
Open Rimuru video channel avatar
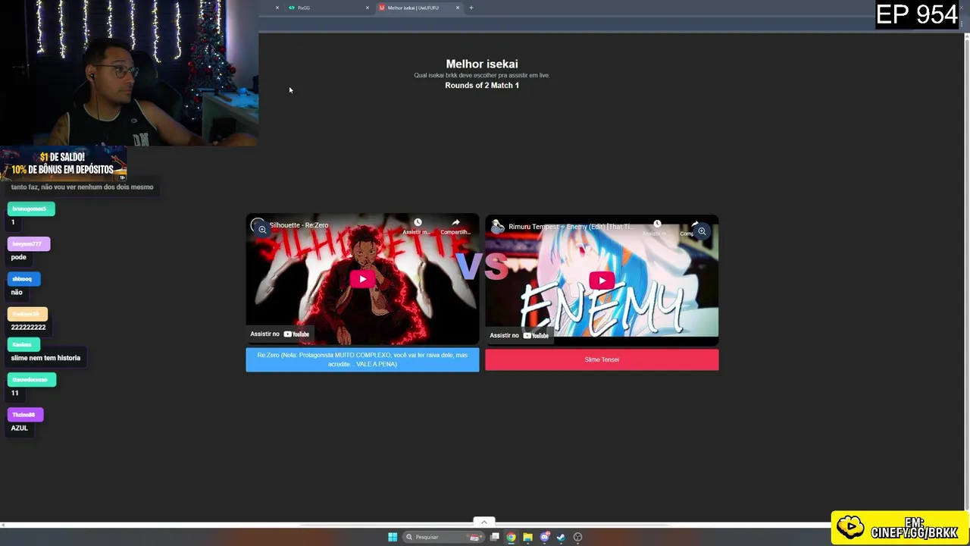click(x=497, y=227)
